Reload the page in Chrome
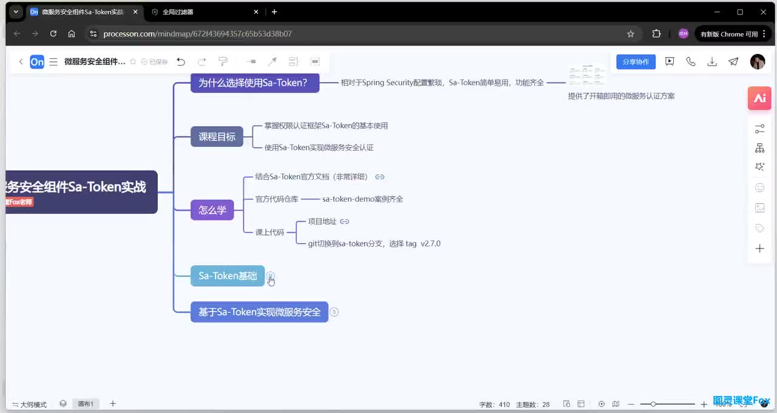This screenshot has width=777, height=413. tap(53, 34)
